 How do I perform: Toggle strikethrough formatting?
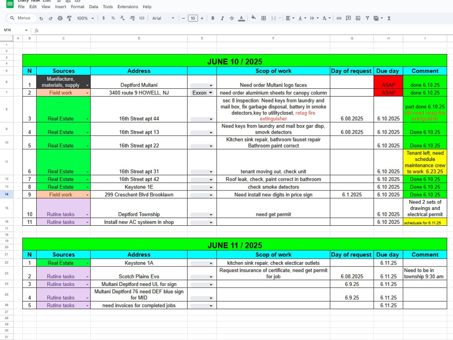point(231,18)
